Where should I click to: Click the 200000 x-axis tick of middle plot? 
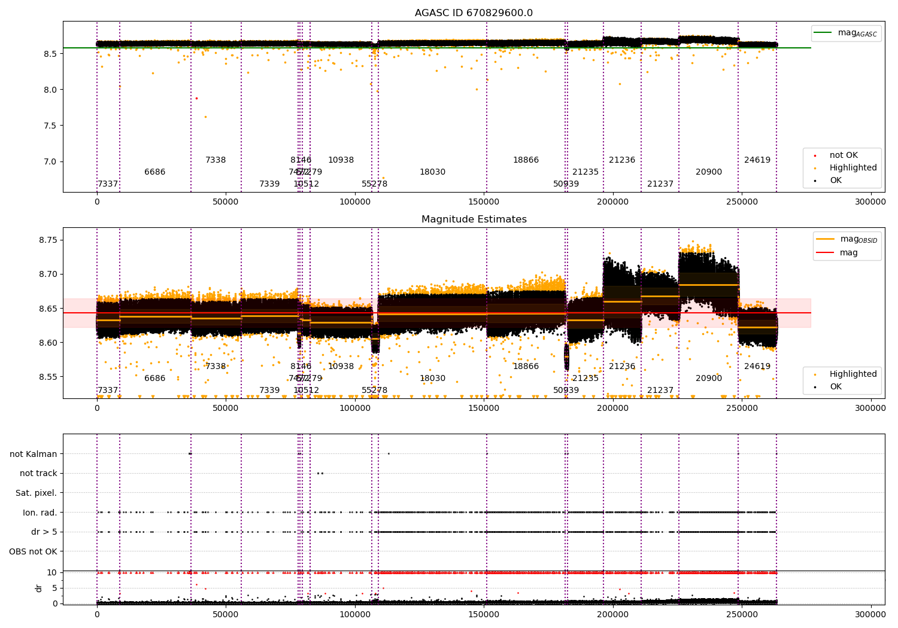(613, 408)
